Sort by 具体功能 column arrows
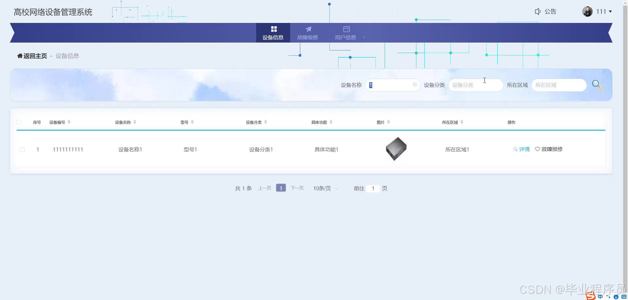The image size is (628, 300). pos(331,122)
